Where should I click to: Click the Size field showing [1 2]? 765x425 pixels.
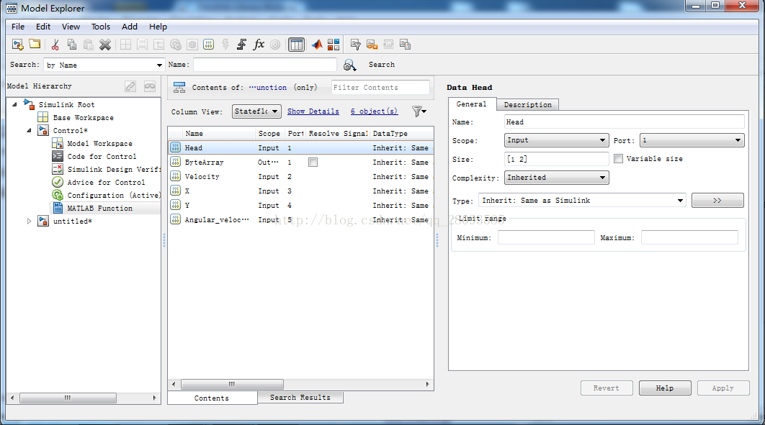click(556, 159)
